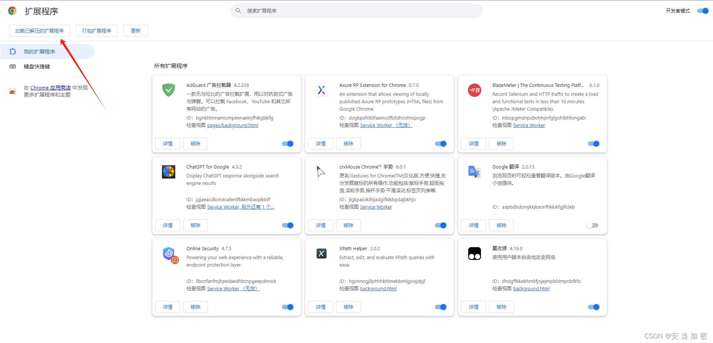The image size is (713, 343).
Task: Inspect AdGuard pages/background.html view
Action: tap(232, 125)
